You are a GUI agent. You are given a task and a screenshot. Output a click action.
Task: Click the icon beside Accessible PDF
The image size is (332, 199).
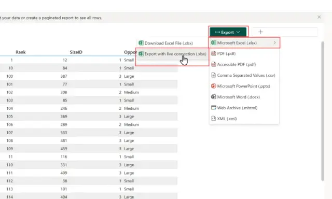point(213,64)
